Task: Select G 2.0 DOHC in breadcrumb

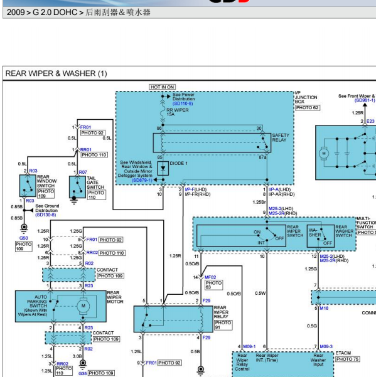Action: coord(55,13)
